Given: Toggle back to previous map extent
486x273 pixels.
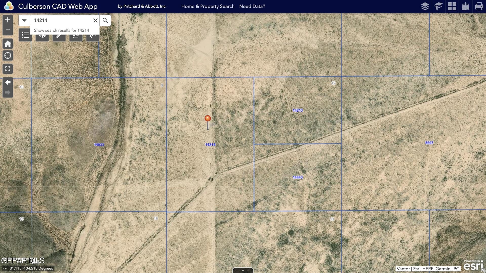Looking at the screenshot, I should click(x=8, y=82).
